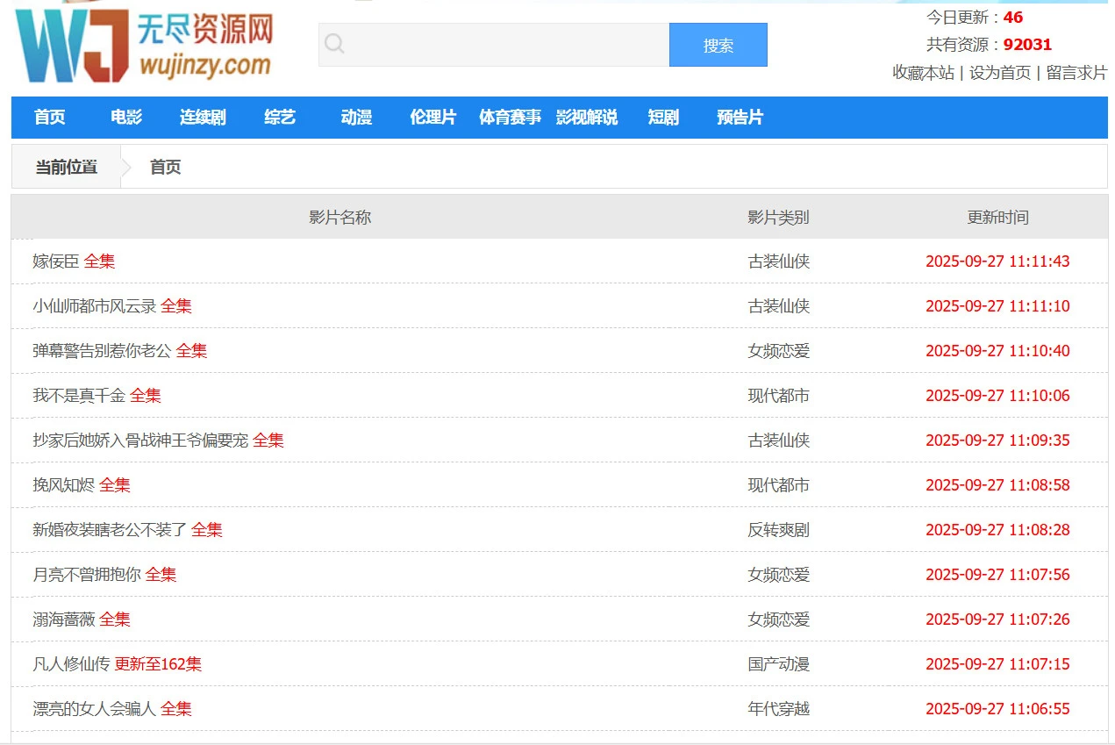Click the magnifier icon in the search bar
1115x745 pixels.
(336, 43)
